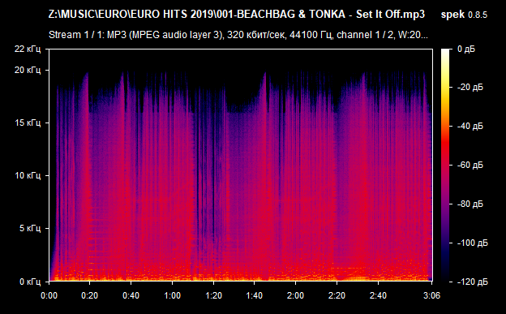Click the stream info line starting 'Stream 1 / 1'
Screen dimensions: 506x314
[x=238, y=35]
